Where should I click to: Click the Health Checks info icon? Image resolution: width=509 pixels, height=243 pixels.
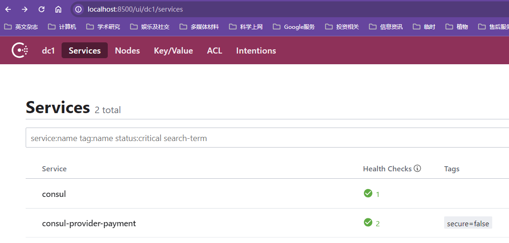tap(417, 169)
